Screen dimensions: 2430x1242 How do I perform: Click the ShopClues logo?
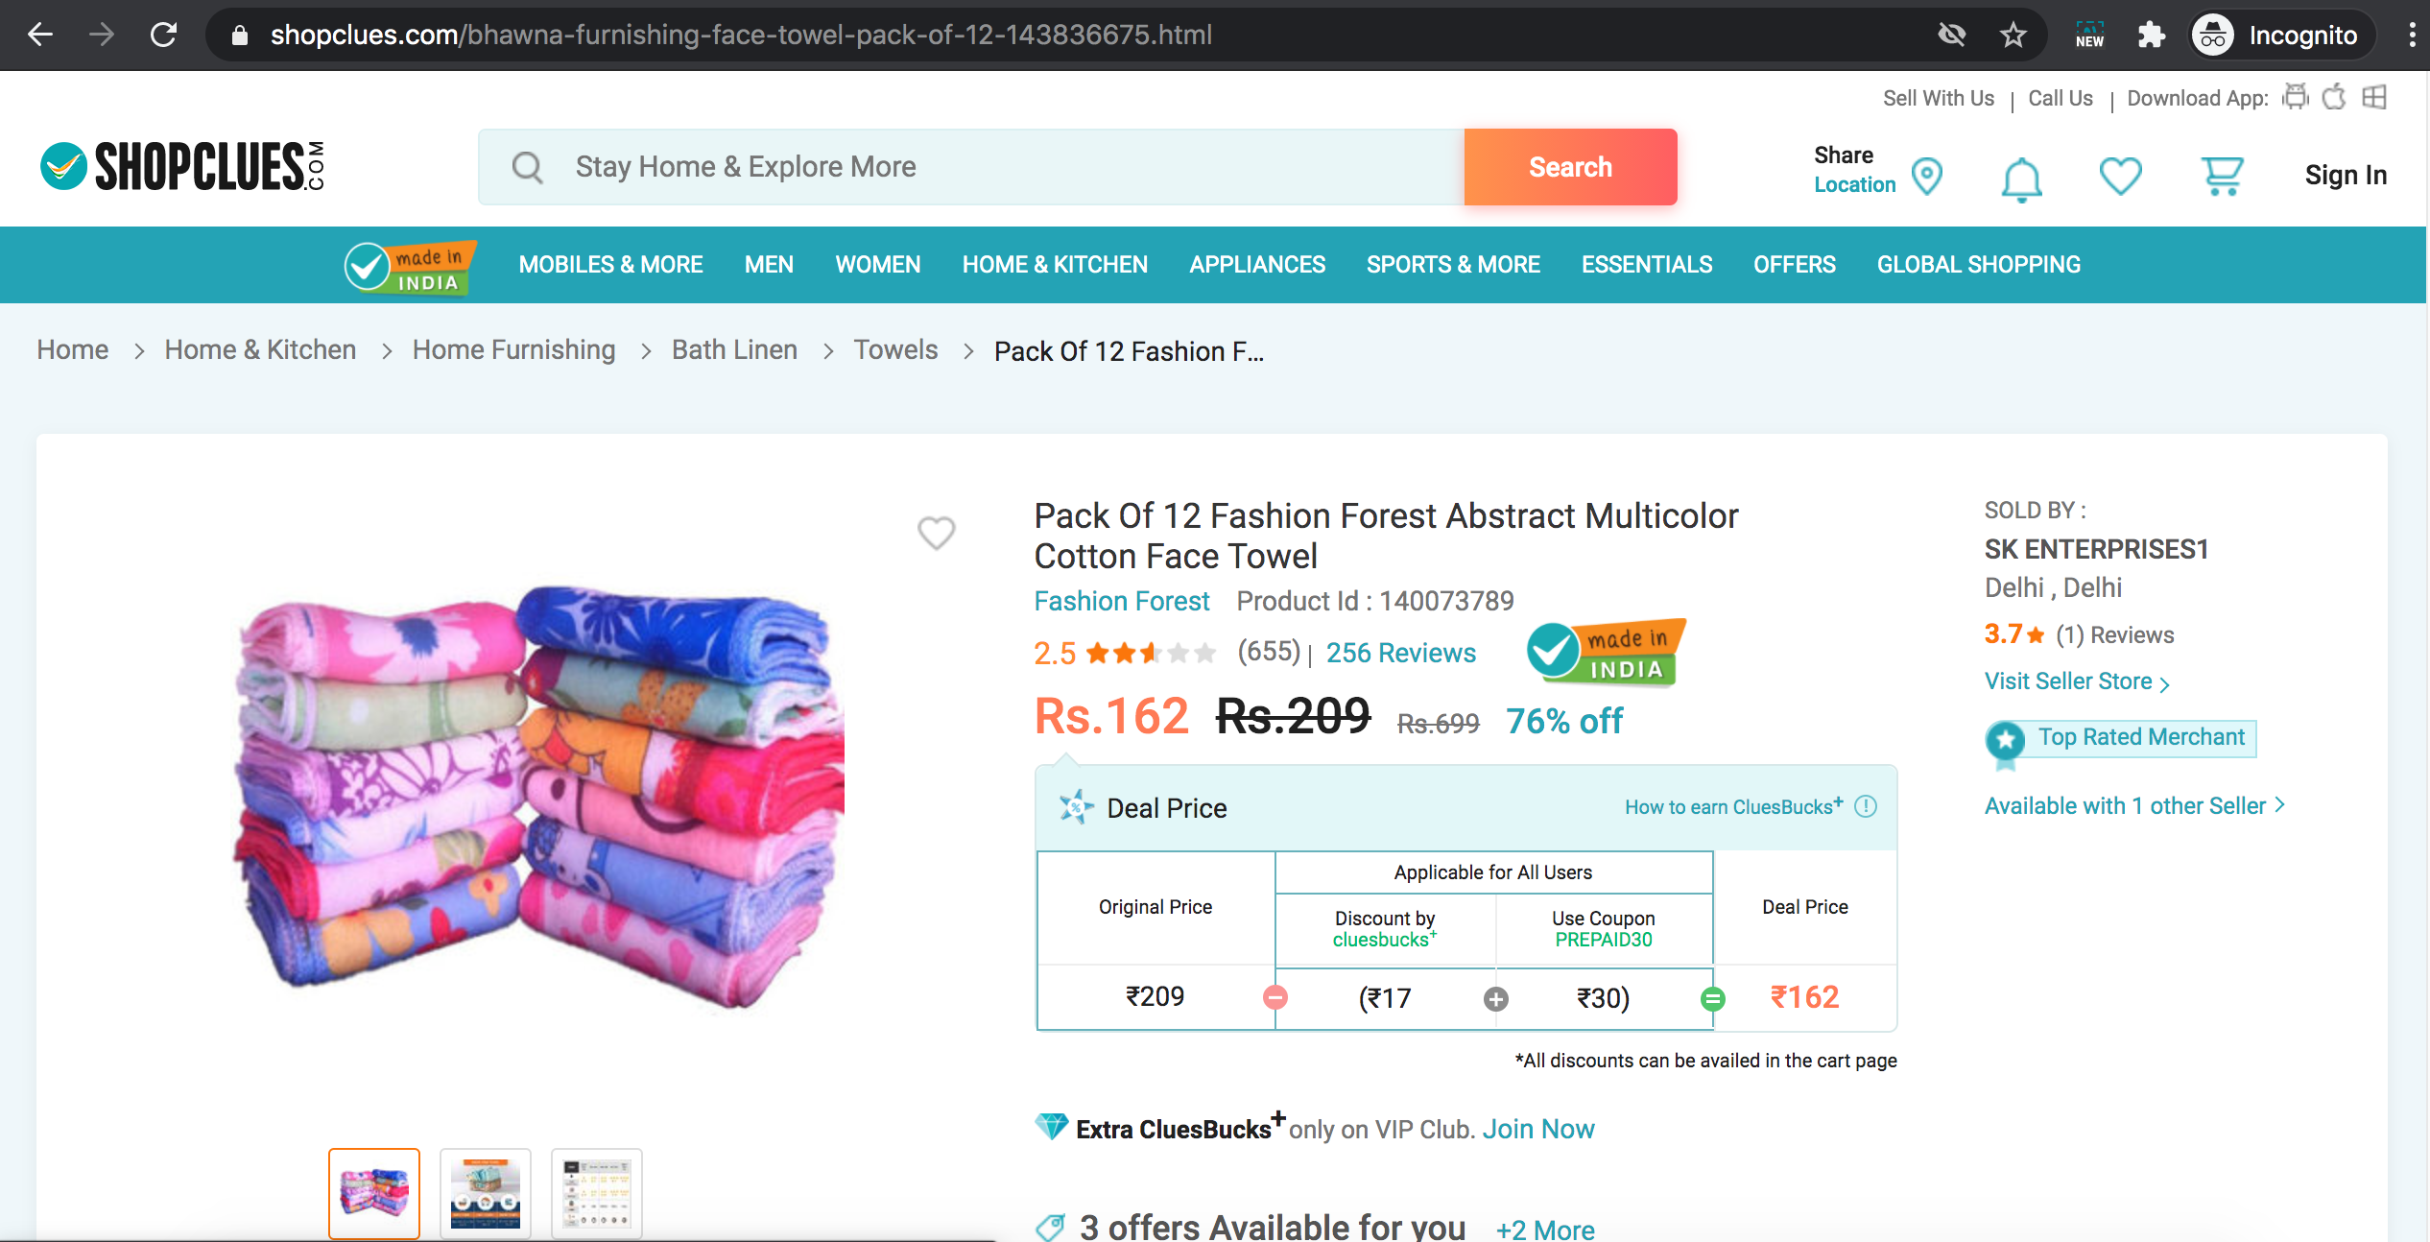pos(182,166)
